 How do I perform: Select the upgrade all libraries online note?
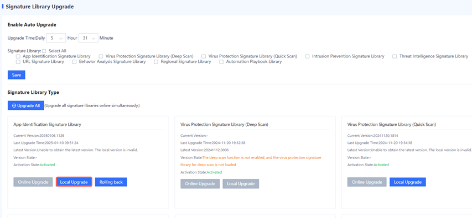point(92,106)
